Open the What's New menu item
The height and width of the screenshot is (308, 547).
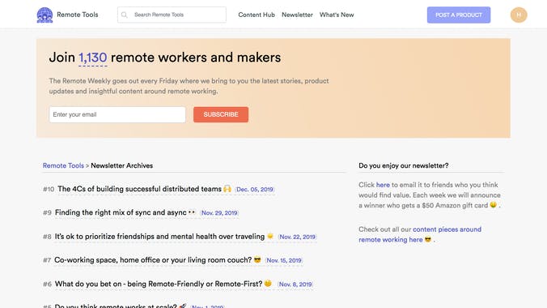tap(337, 15)
